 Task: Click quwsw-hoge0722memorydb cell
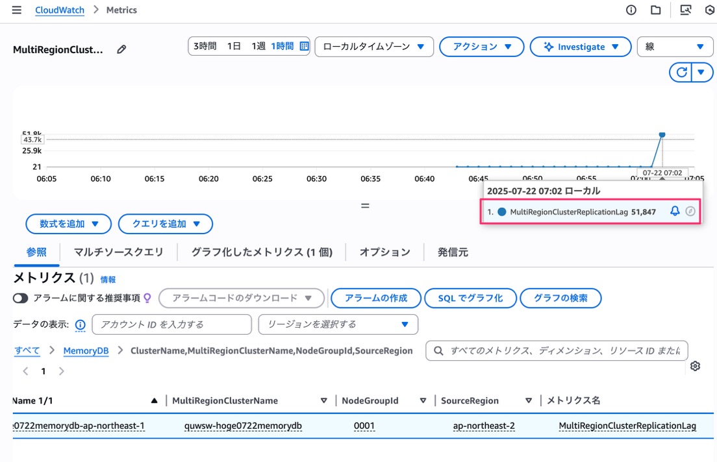tap(243, 426)
